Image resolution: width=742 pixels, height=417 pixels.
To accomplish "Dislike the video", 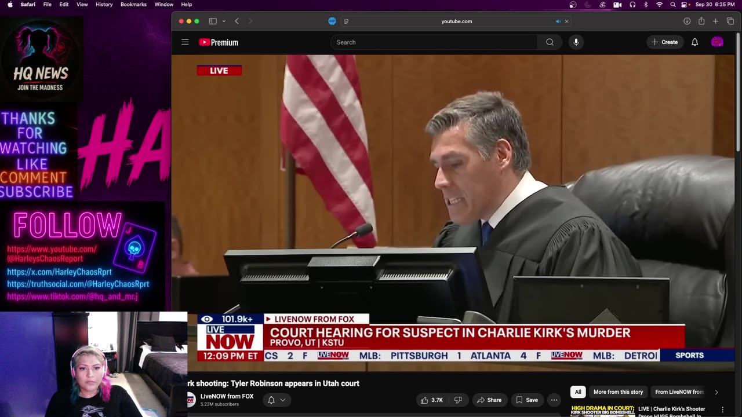I will click(x=458, y=400).
